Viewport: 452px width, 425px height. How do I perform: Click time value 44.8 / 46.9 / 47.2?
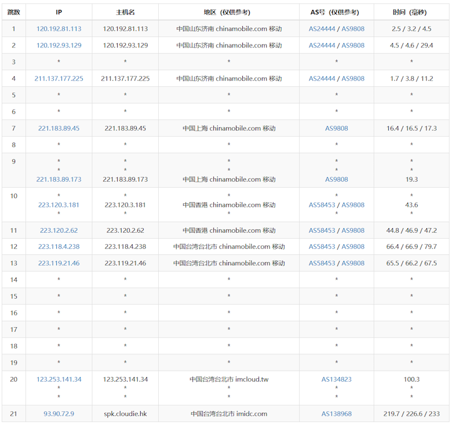coord(411,230)
